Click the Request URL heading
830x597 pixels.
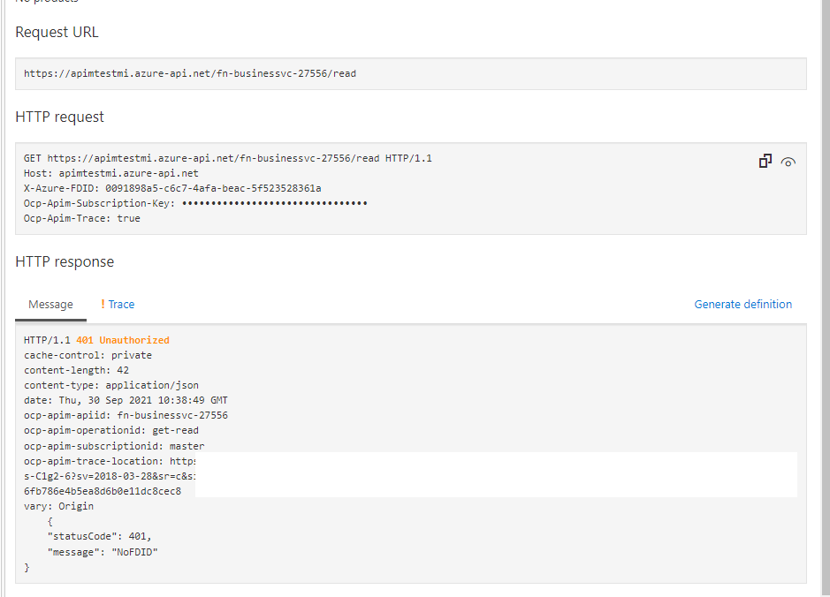coord(57,33)
